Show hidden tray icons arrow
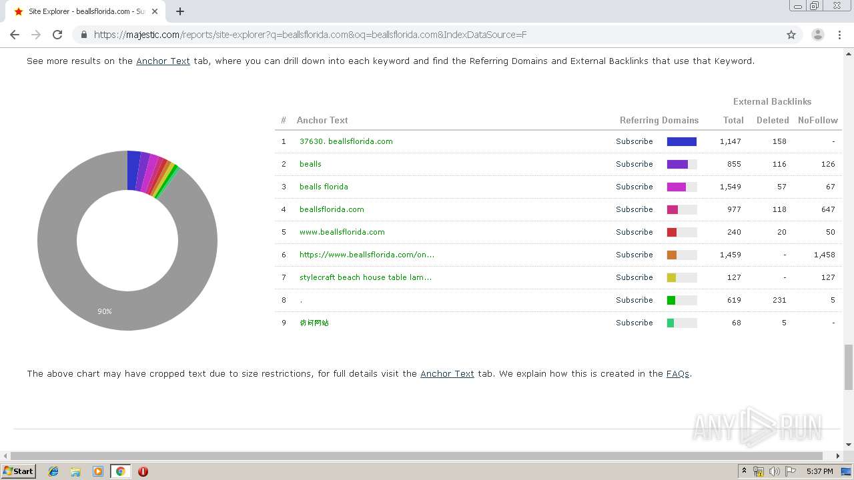The image size is (854, 480). coord(744,471)
